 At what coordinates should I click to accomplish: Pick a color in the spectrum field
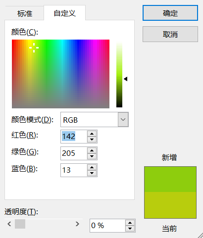point(60,74)
